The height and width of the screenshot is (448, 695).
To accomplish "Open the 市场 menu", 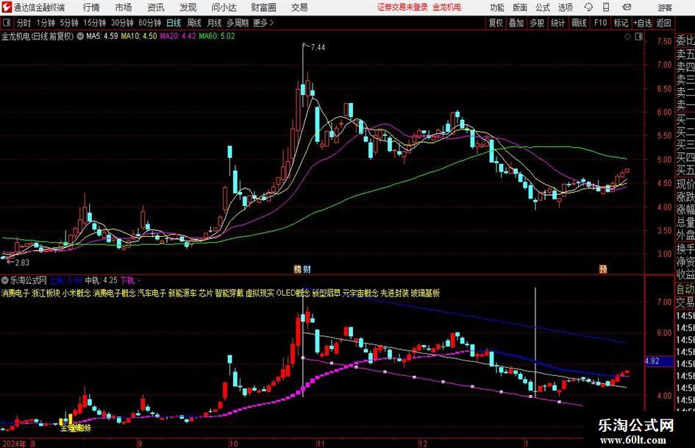I will click(x=124, y=7).
